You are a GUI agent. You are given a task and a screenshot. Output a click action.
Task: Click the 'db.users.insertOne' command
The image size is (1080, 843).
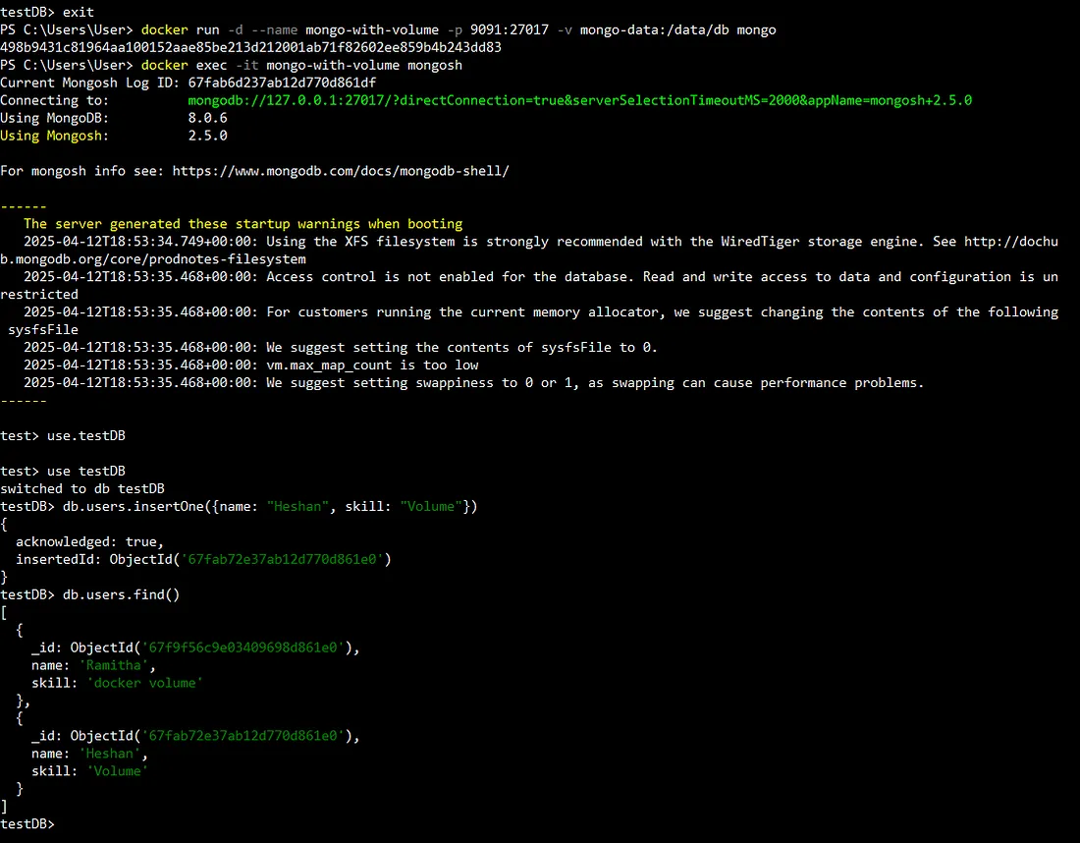(x=270, y=507)
